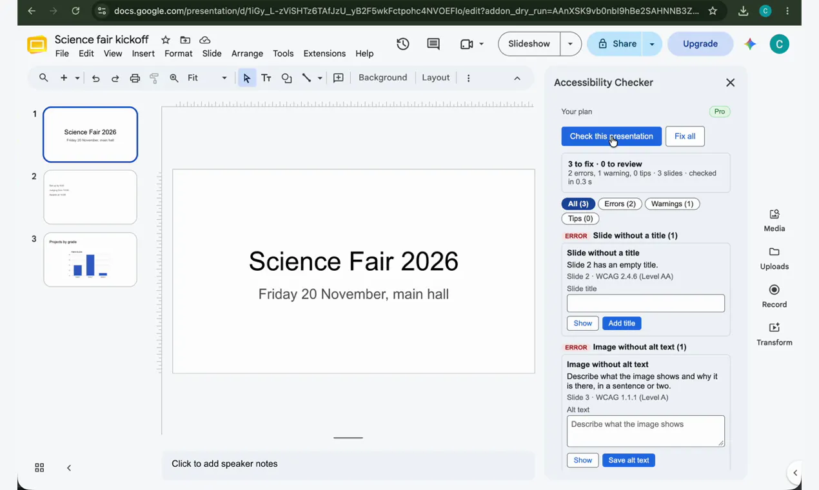
Task: Search the menus magnifier icon
Action: (44, 78)
